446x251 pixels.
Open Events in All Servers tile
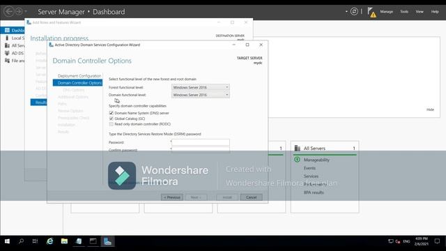pyautogui.click(x=309, y=168)
